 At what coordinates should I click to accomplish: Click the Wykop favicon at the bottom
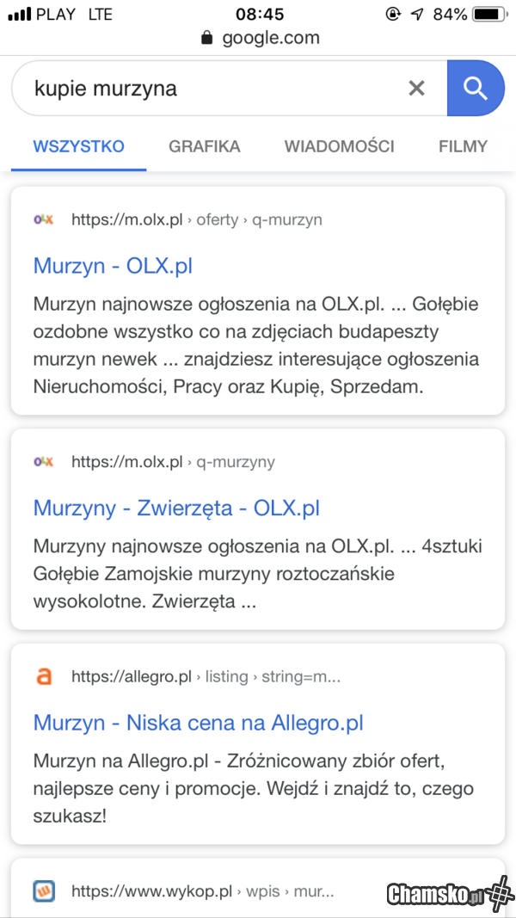pos(43,890)
